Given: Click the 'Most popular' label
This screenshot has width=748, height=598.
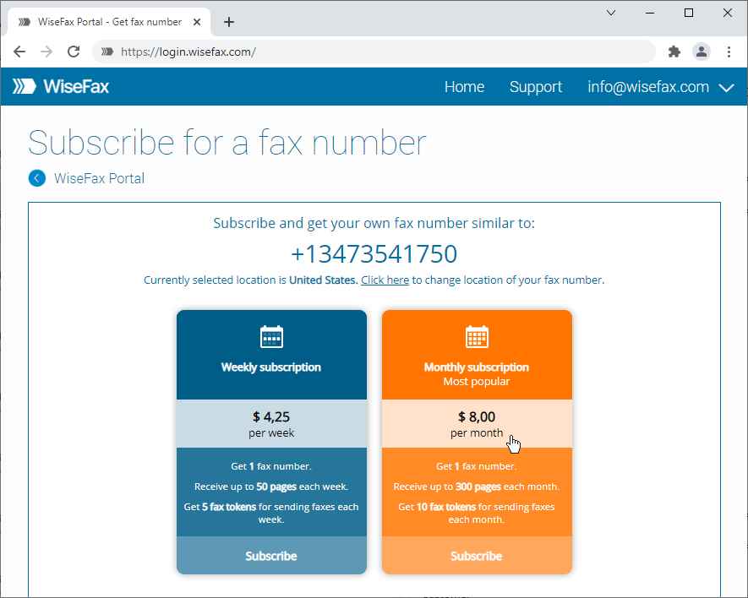Looking at the screenshot, I should [x=477, y=382].
